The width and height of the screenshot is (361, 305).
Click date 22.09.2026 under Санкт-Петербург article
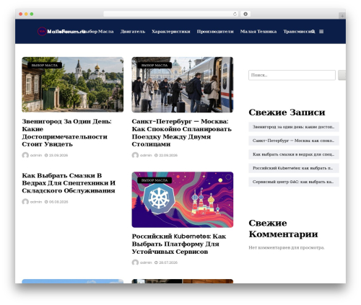168,155
